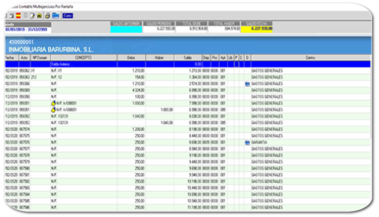Image resolution: width=379 pixels, height=217 pixels.
Task: Open blue document icon on 2.574,00 saldo row
Action: point(247,84)
